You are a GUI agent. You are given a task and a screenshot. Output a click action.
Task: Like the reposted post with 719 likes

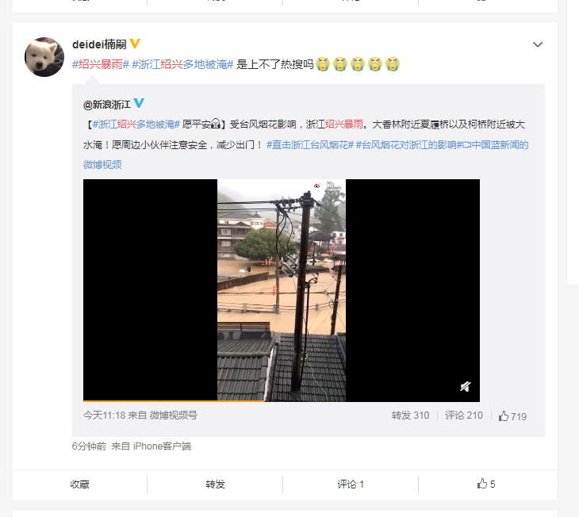point(512,416)
